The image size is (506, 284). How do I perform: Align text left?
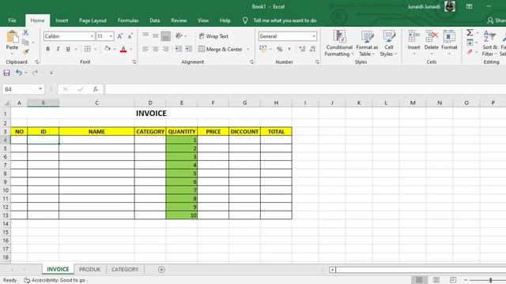tap(145, 49)
